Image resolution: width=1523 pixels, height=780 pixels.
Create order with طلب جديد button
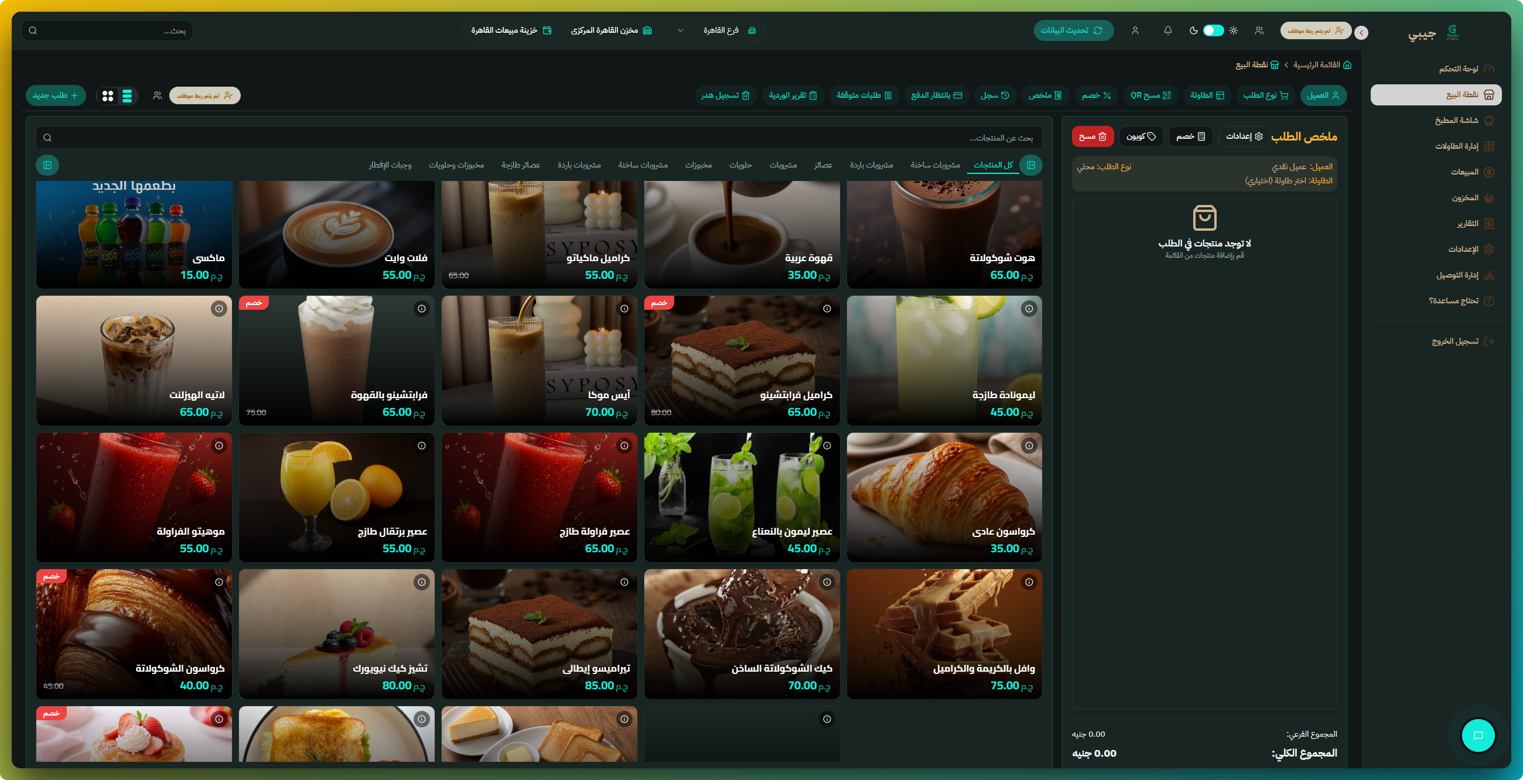(x=56, y=95)
